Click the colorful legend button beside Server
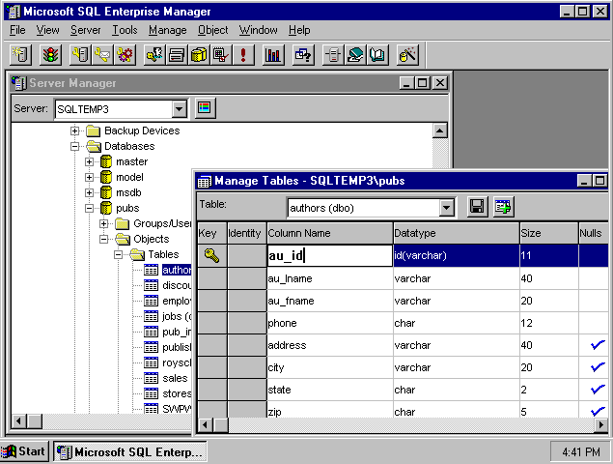The image size is (613, 464). pos(204,108)
